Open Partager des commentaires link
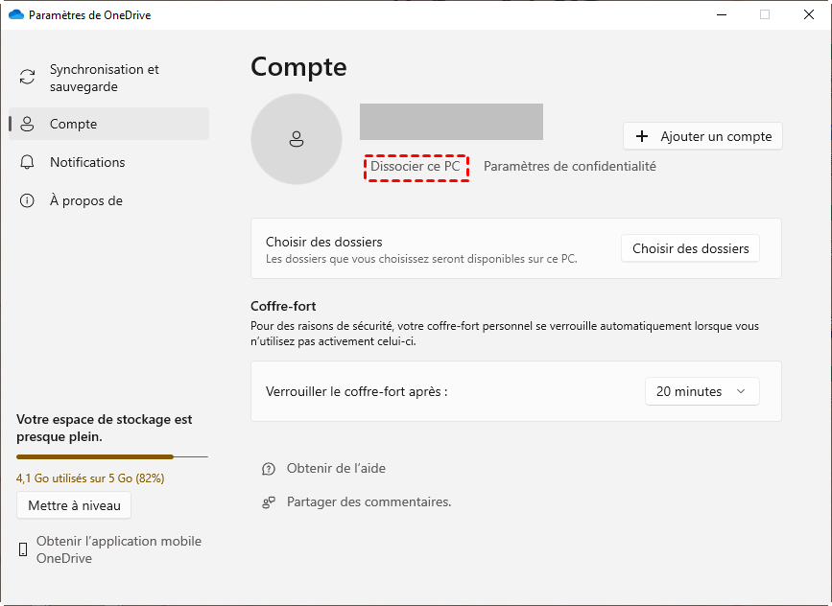Screen dimensions: 832x606 pyautogui.click(x=368, y=501)
